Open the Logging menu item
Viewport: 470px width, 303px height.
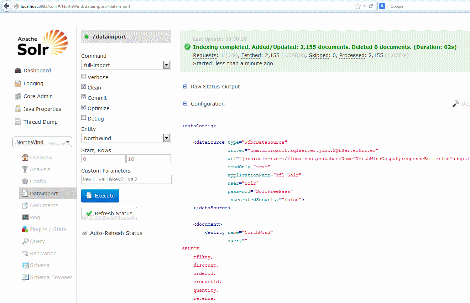pyautogui.click(x=33, y=83)
